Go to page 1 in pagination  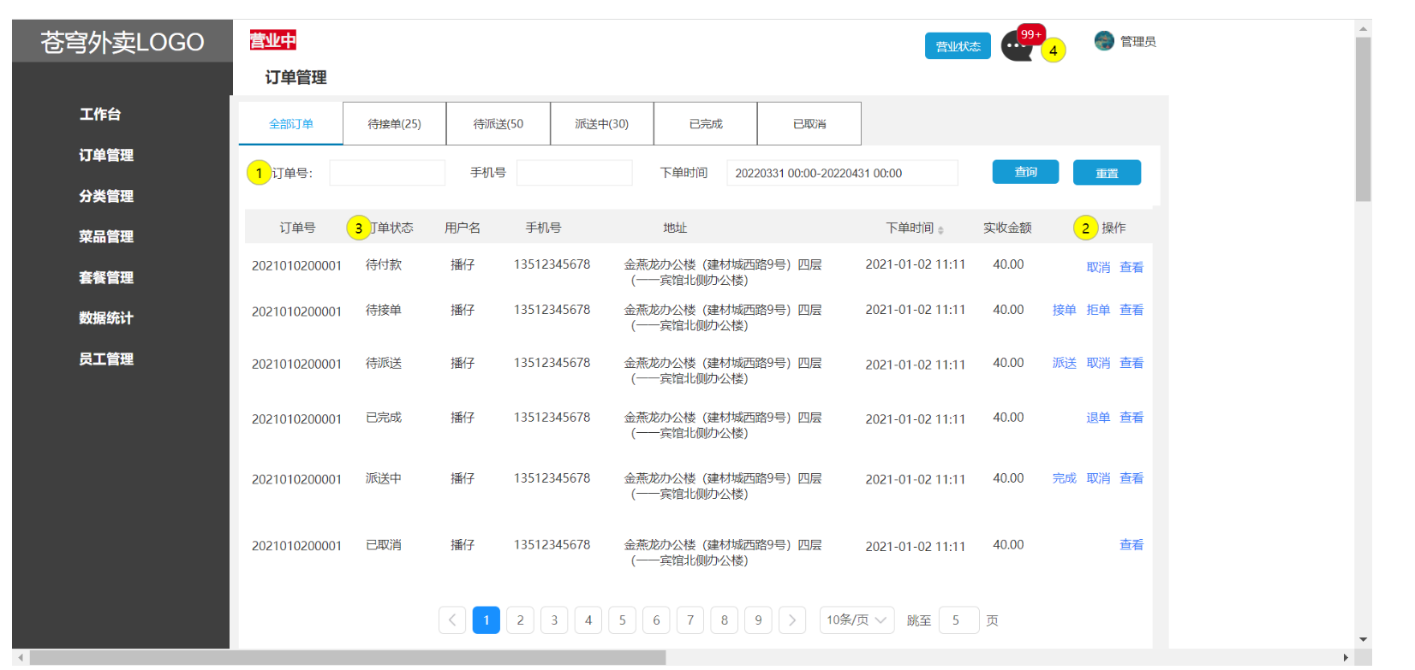coord(487,620)
